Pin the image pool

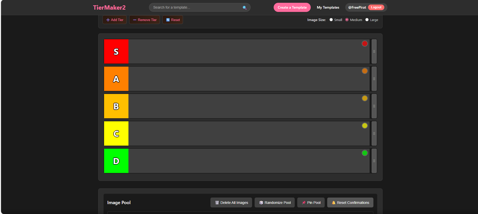[x=311, y=203]
